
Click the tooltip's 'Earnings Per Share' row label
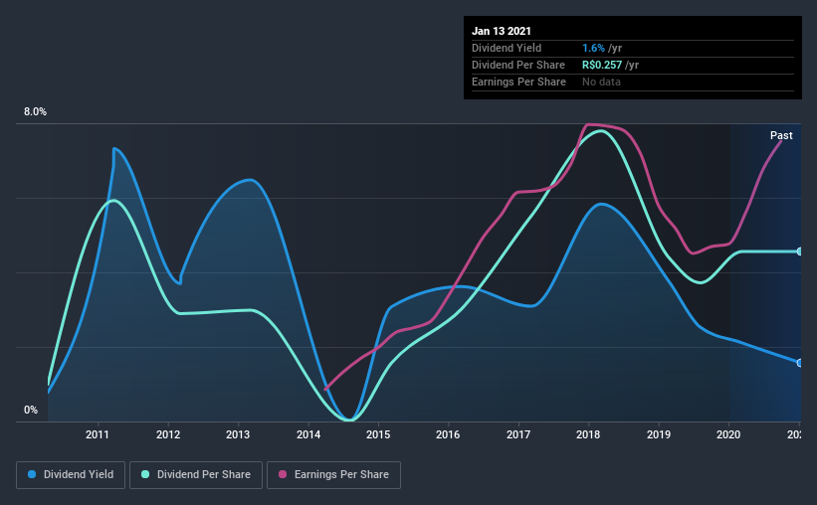point(518,82)
